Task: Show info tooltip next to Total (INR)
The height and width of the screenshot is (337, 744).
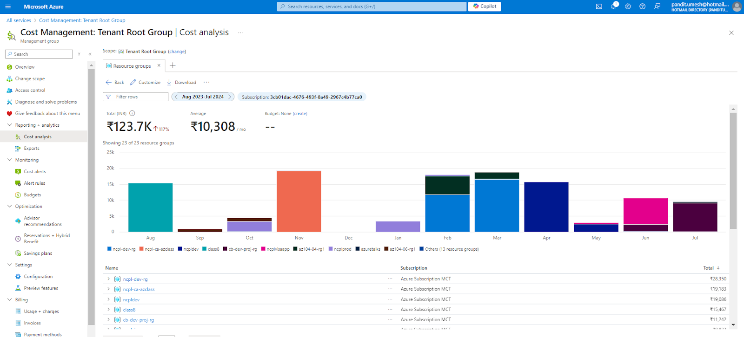Action: [x=132, y=113]
